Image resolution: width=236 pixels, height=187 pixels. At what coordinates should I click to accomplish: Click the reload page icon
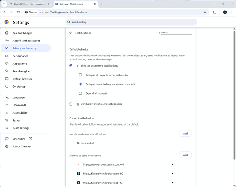(x=18, y=12)
